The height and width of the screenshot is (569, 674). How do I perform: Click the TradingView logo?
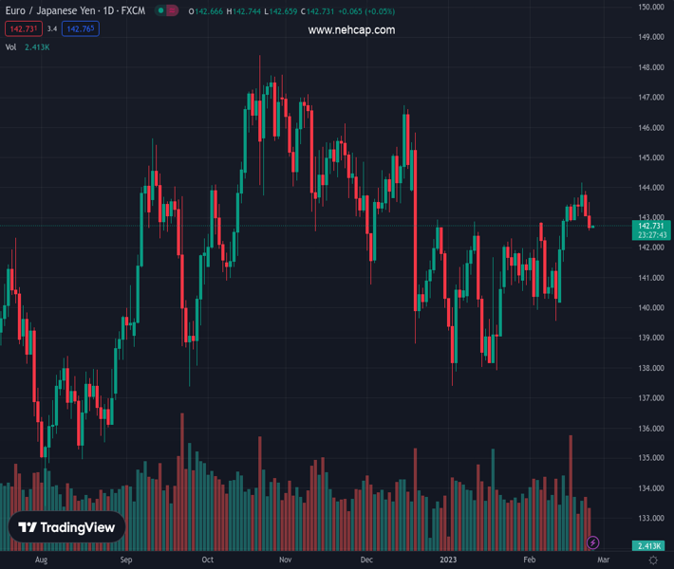pos(67,528)
